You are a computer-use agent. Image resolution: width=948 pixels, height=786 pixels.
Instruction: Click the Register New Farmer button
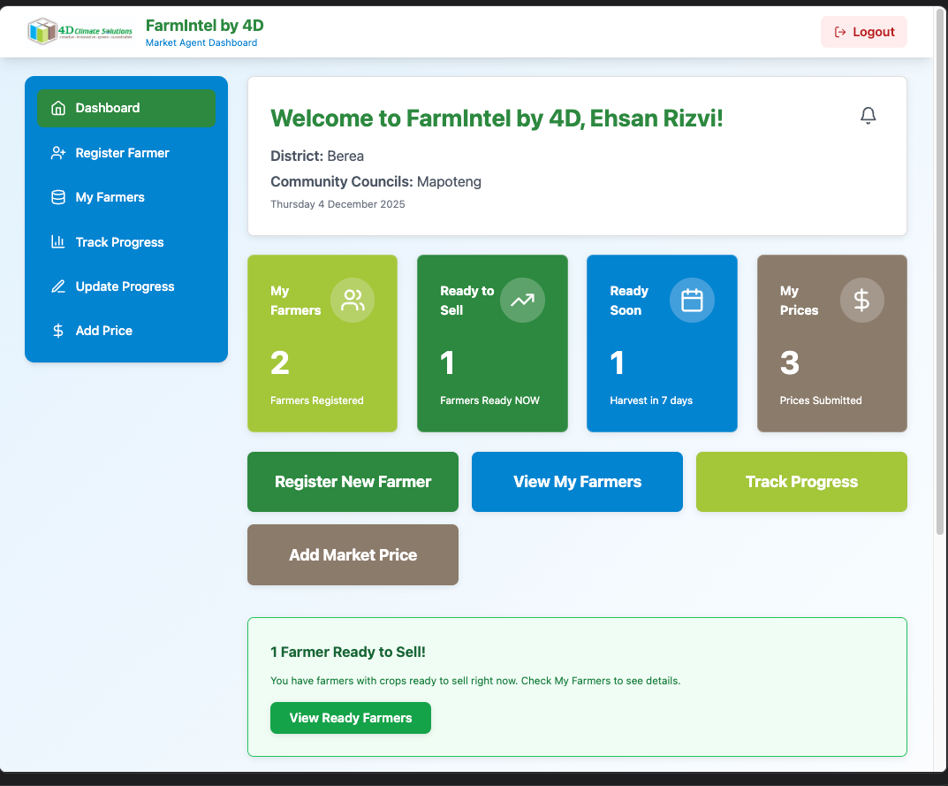click(x=353, y=481)
